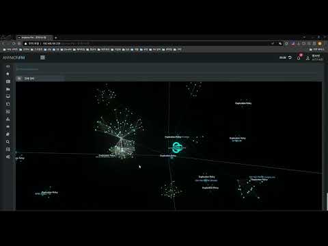Screen dimensions: 328x246
Task: Open the monitor screen sidebar icon
Action: click(8, 96)
